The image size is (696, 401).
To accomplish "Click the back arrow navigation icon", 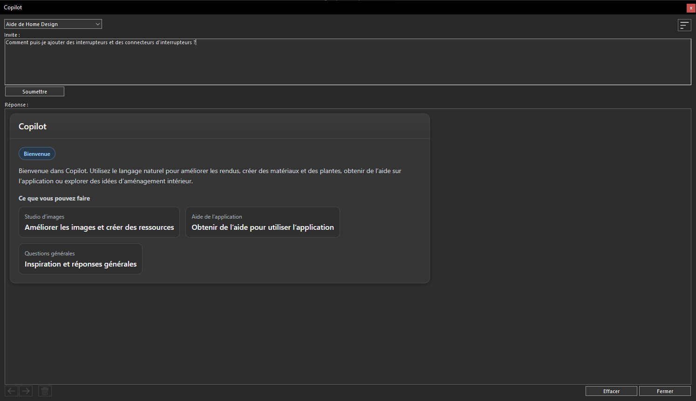I will pos(12,391).
